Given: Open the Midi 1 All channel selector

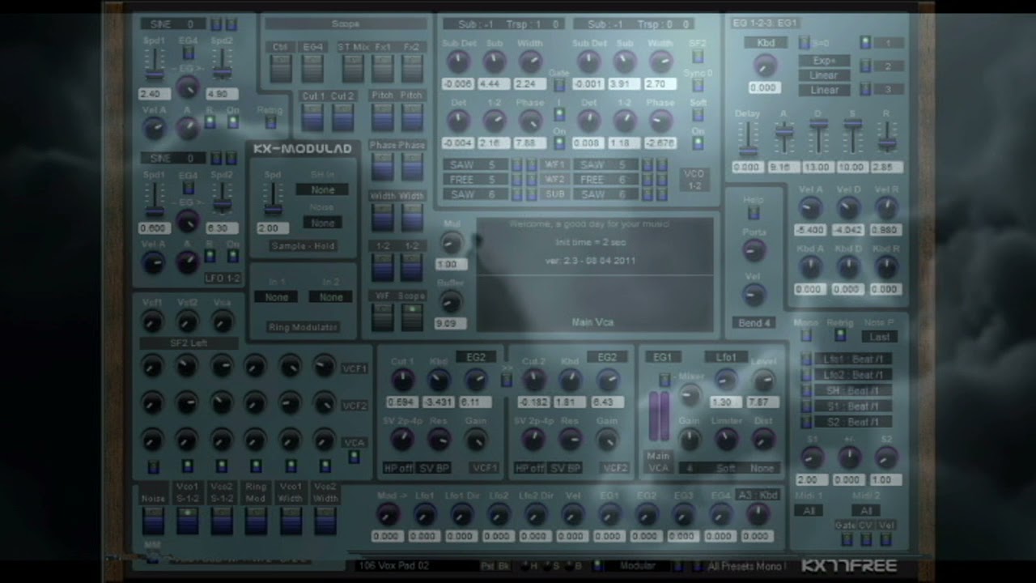Looking at the screenshot, I should (x=808, y=511).
